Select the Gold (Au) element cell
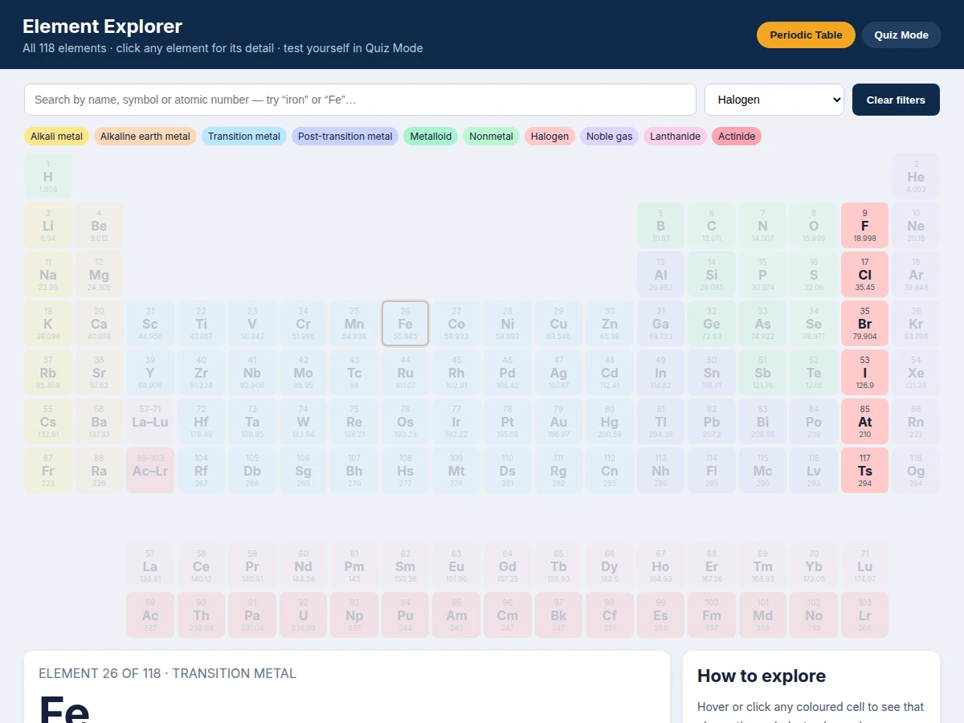The image size is (964, 723). [558, 422]
